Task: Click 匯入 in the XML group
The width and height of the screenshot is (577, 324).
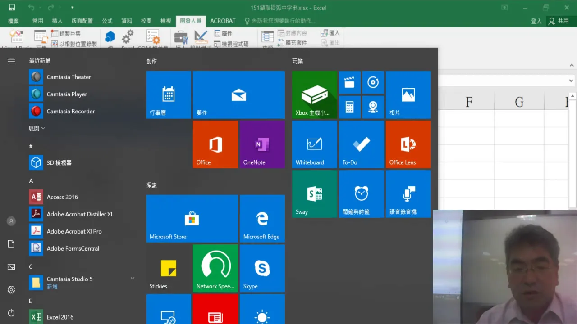Action: point(330,33)
